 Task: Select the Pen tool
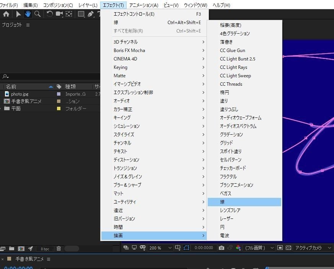click(x=91, y=14)
